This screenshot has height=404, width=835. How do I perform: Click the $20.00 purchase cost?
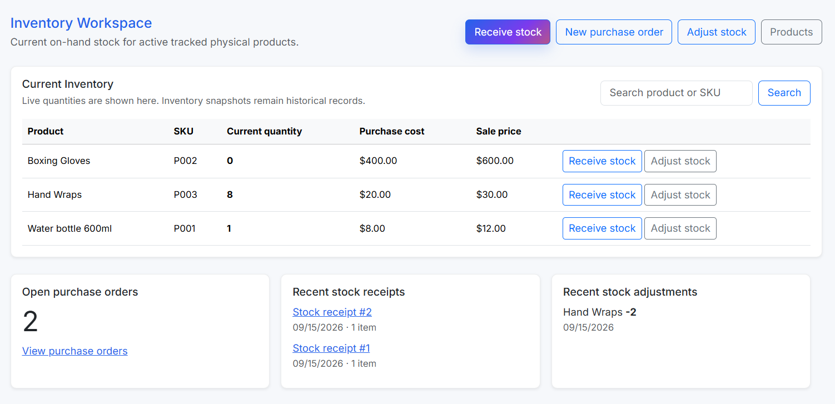point(375,195)
